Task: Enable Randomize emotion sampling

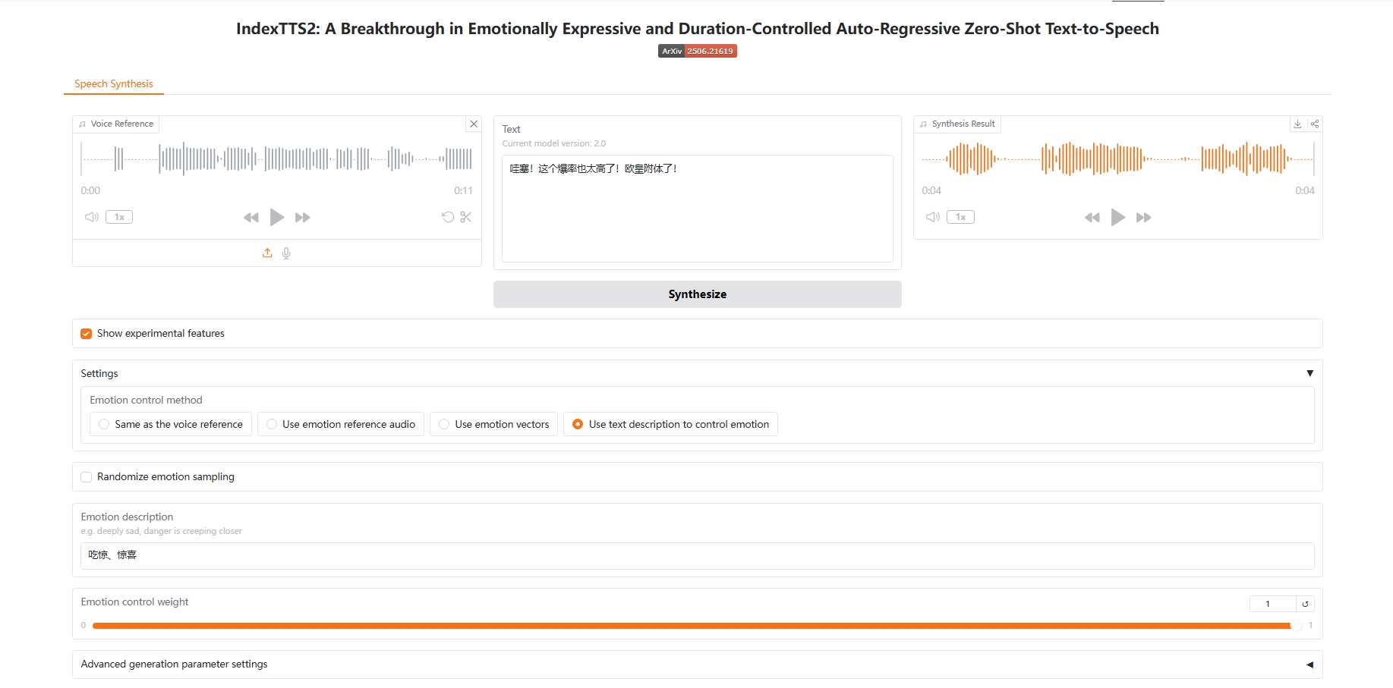Action: tap(87, 477)
